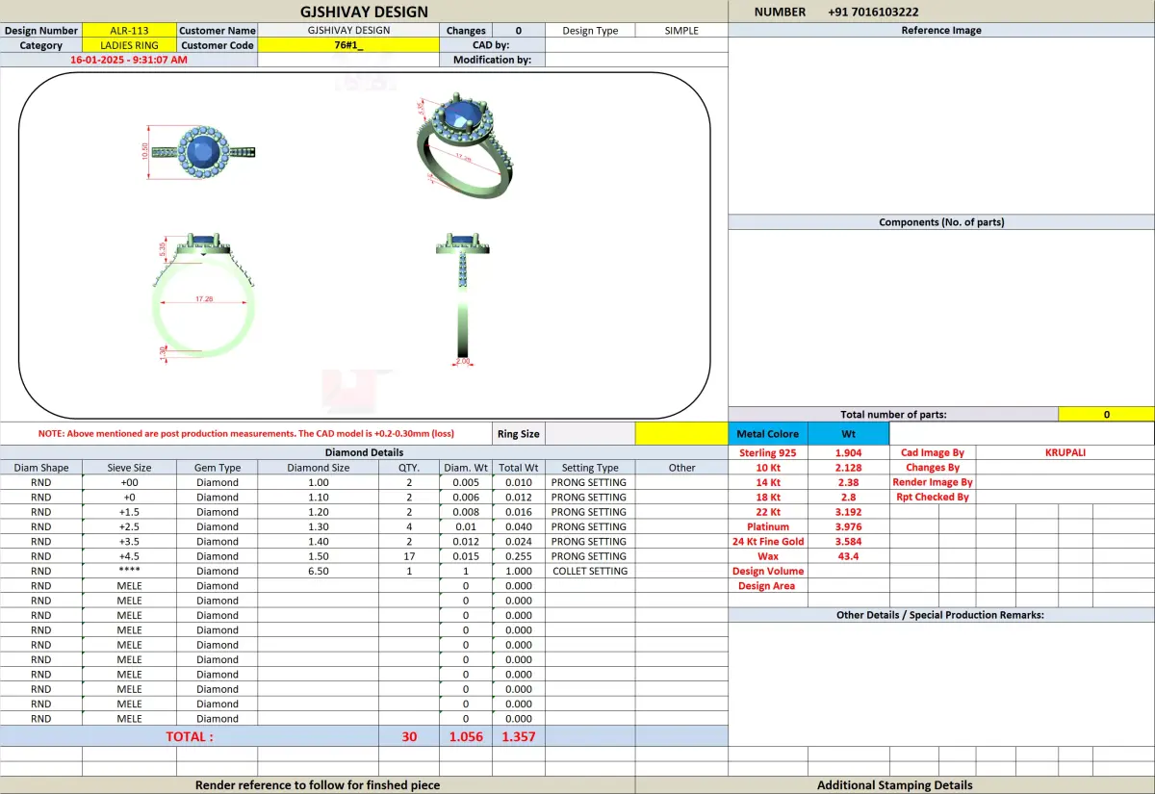Click the Other column header

pos(681,468)
